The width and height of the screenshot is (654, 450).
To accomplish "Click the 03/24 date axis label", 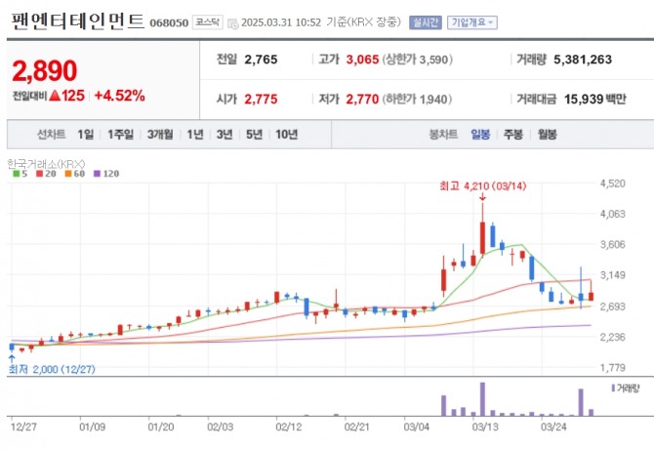I will tap(553, 428).
